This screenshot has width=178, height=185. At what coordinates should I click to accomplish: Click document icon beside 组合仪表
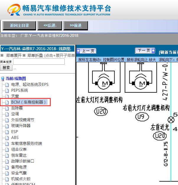click(x=7, y=150)
